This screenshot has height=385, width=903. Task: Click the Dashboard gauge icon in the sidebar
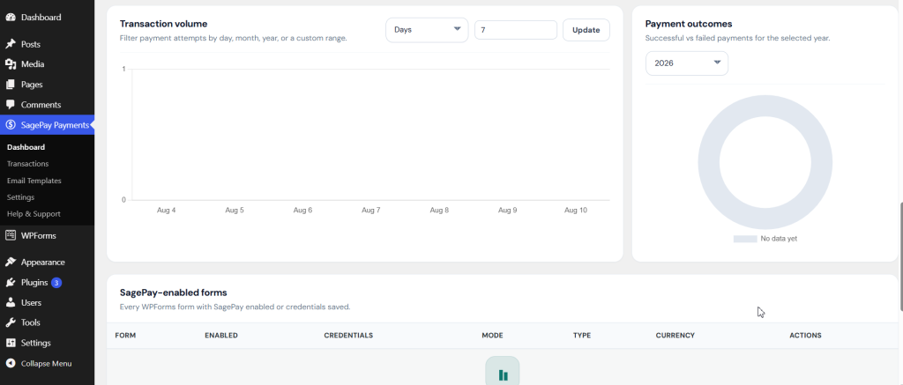11,18
